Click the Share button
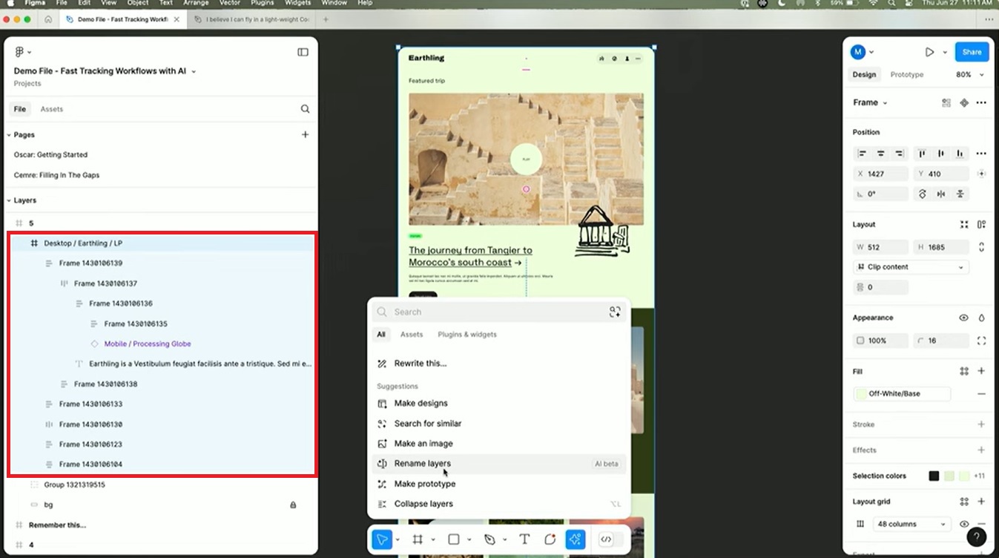This screenshot has height=558, width=999. pyautogui.click(x=972, y=52)
